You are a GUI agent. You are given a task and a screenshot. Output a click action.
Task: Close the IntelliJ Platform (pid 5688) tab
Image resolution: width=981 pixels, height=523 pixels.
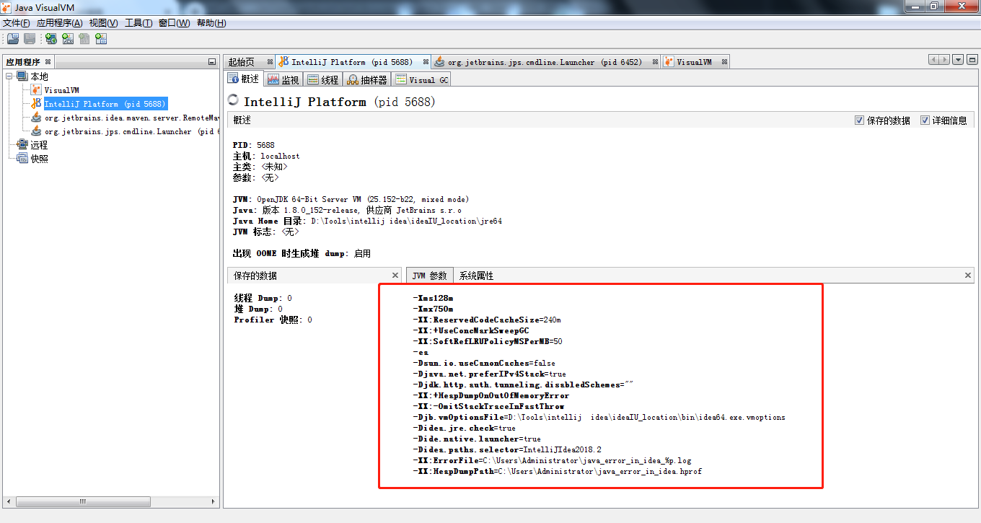(426, 62)
